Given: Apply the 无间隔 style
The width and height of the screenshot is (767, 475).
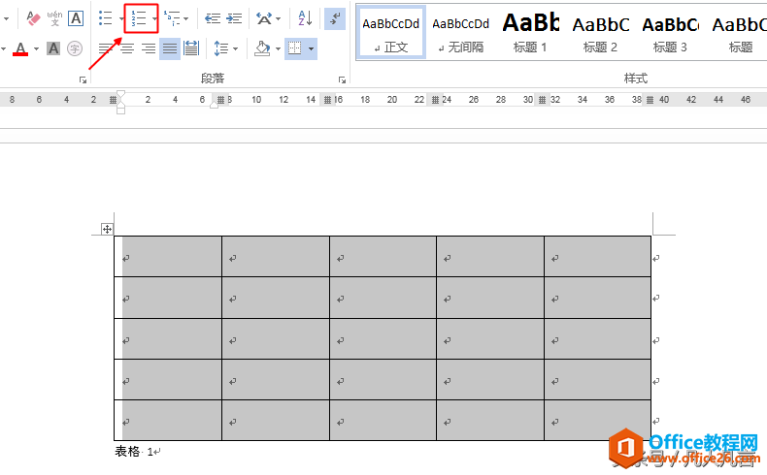Looking at the screenshot, I should pos(460,32).
